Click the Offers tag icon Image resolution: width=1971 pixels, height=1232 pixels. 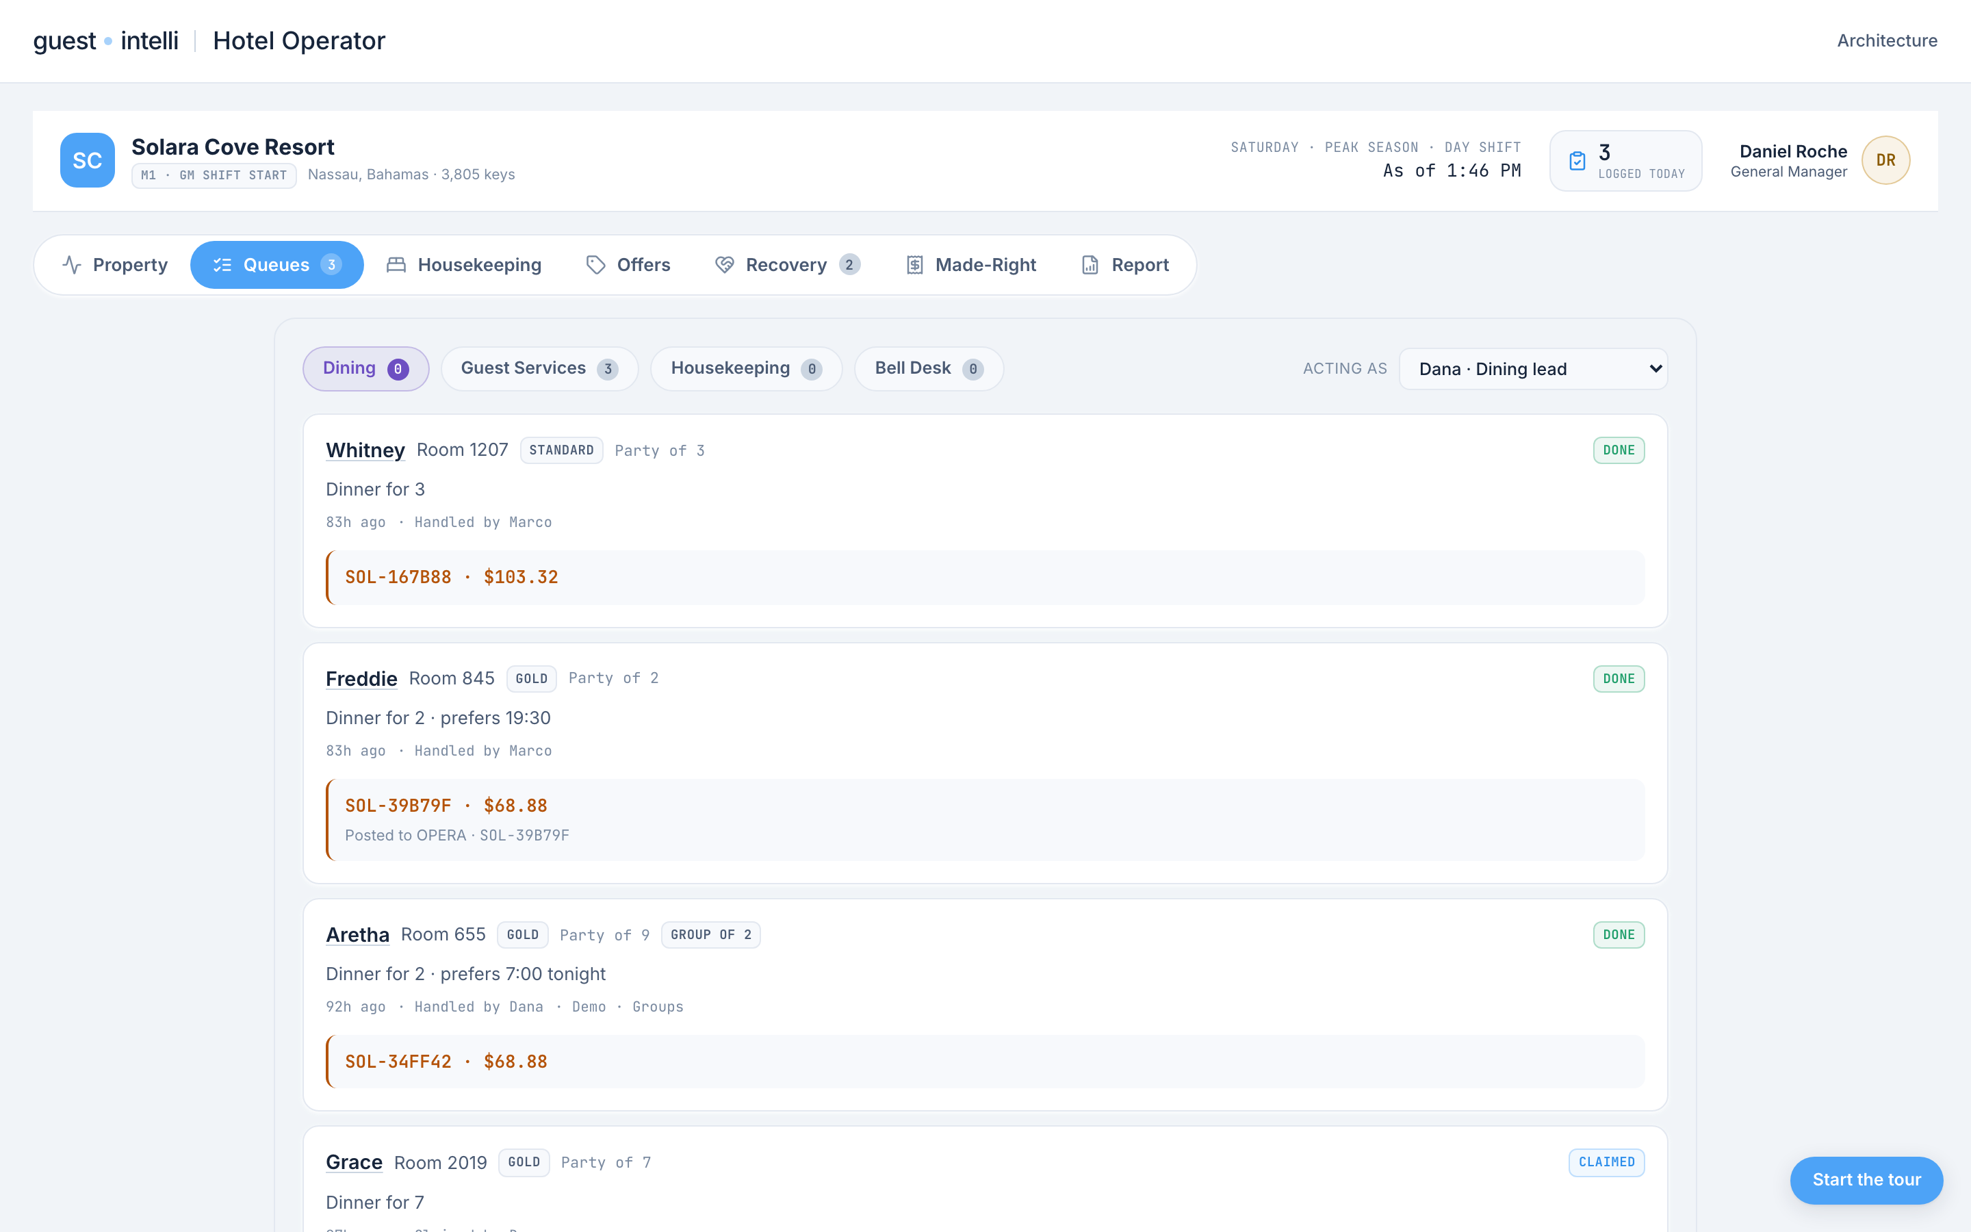click(595, 265)
